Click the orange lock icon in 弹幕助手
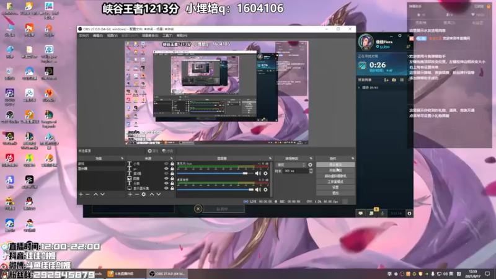The image size is (496, 279). pyautogui.click(x=489, y=6)
